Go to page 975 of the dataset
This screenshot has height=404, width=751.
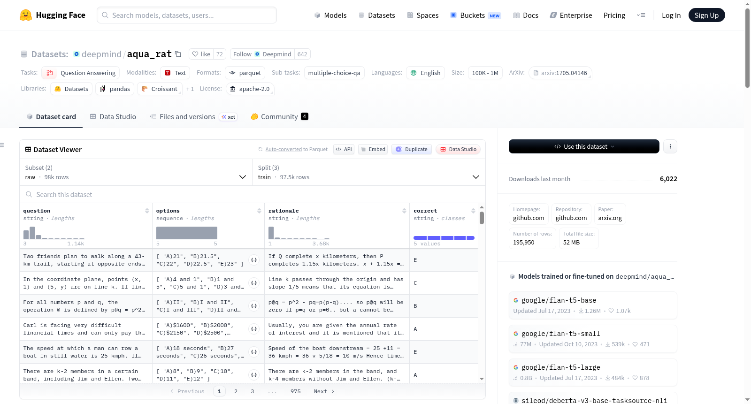(x=296, y=391)
